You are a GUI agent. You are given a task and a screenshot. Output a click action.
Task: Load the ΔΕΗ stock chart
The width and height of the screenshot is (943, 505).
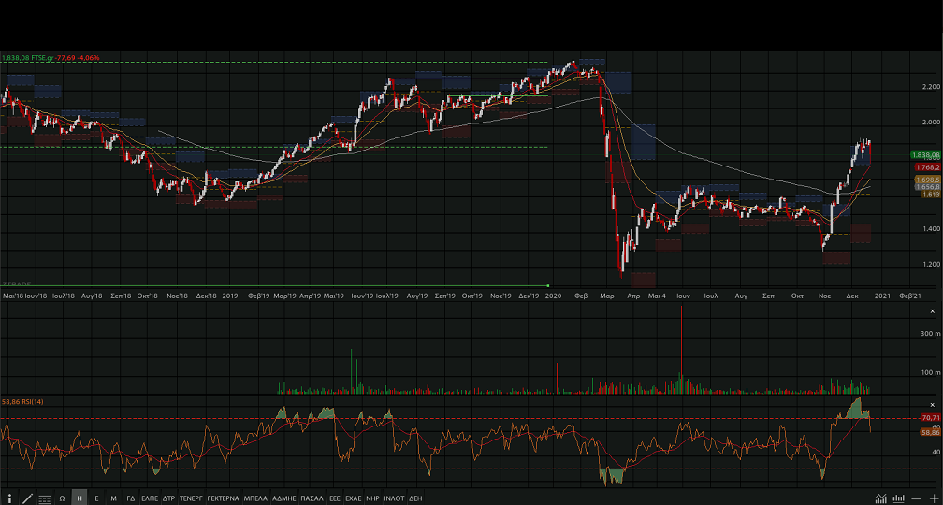pos(415,498)
